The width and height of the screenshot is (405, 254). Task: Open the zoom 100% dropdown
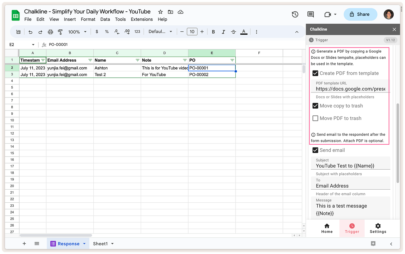click(77, 32)
